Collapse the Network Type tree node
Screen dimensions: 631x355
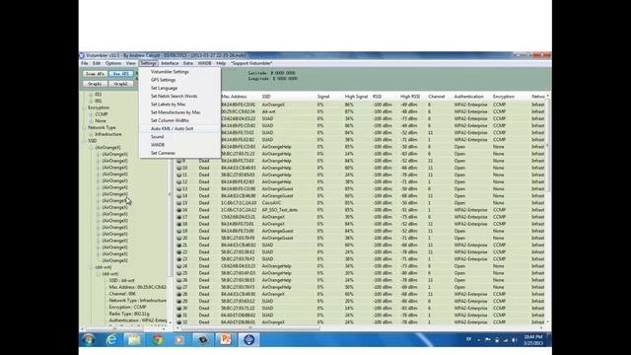[x=84, y=127]
